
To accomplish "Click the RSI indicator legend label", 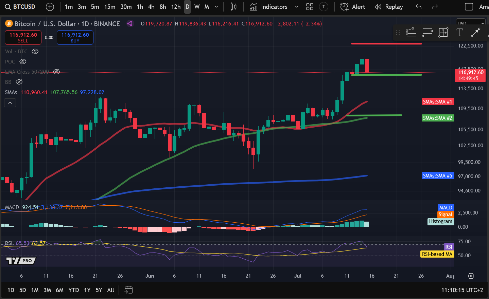I will click(x=9, y=243).
